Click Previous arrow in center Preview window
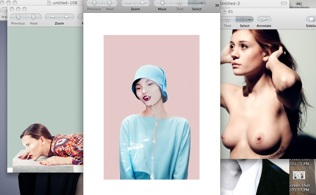 [x=94, y=3]
